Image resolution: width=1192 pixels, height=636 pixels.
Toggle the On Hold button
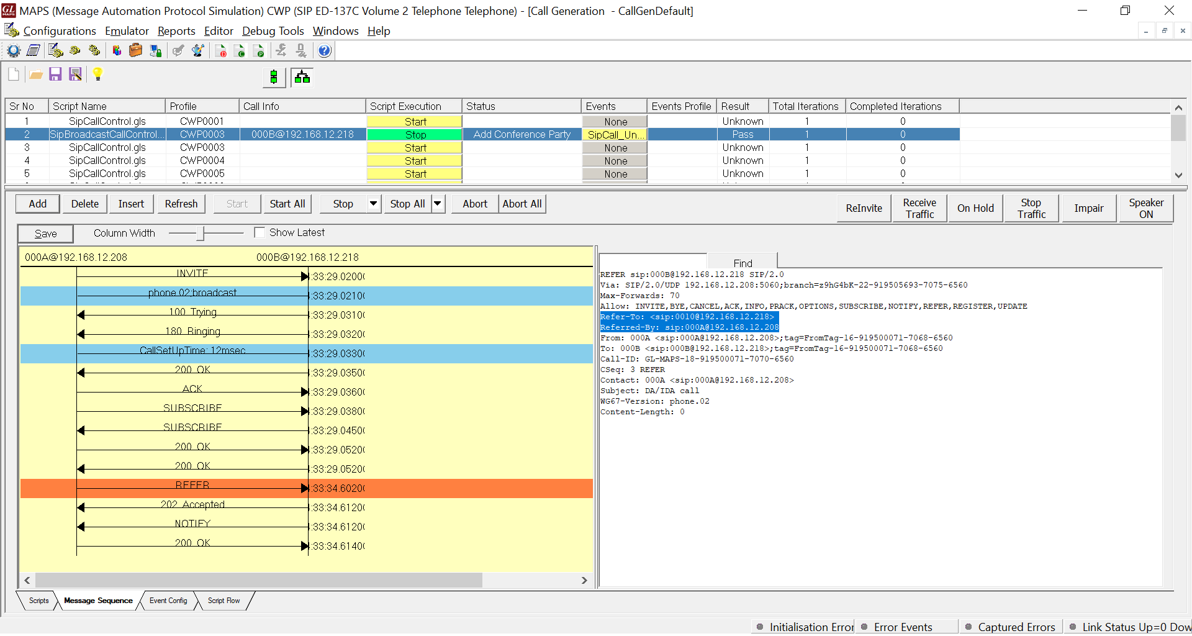(x=975, y=209)
